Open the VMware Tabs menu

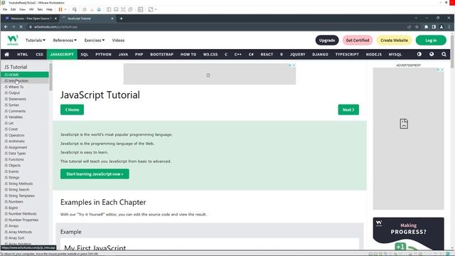pos(40,9)
